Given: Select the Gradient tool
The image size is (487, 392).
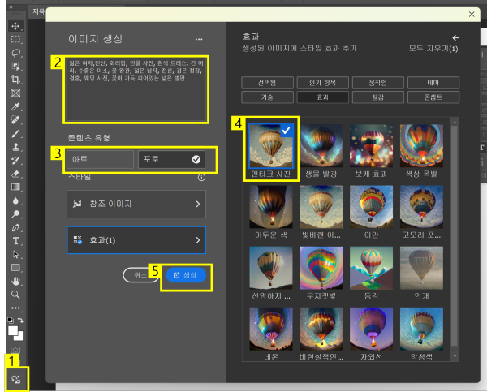Looking at the screenshot, I should click(x=15, y=187).
